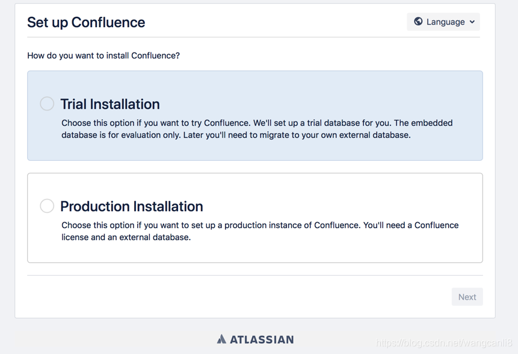
Task: Click the Atlassian triangle logo icon
Action: coord(221,339)
